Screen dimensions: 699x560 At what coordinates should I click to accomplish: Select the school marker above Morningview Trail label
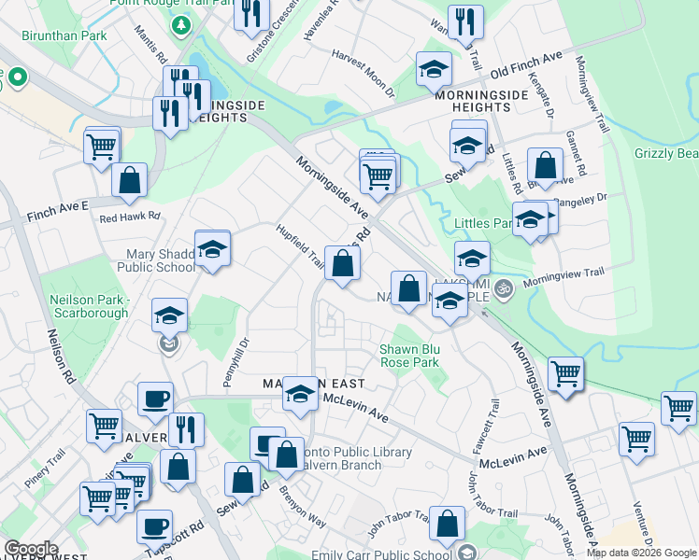tap(473, 259)
